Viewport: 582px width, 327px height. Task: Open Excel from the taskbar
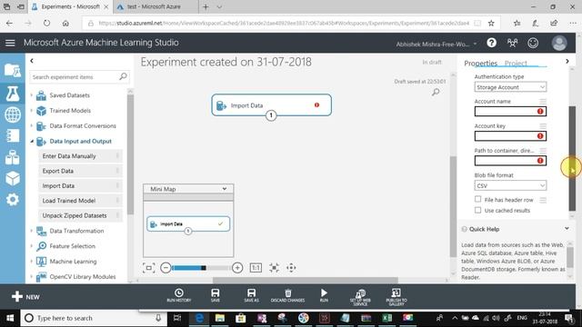(386, 318)
